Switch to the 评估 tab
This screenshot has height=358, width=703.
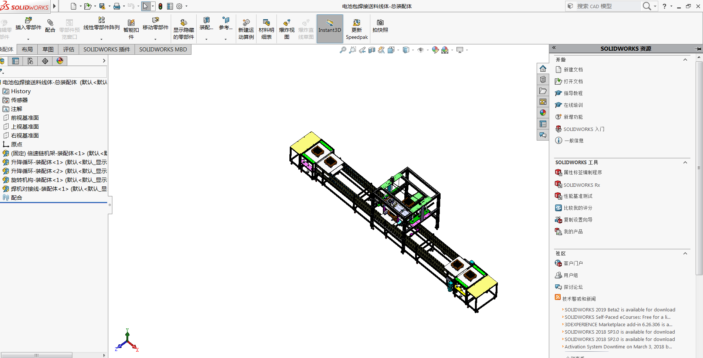pos(69,50)
